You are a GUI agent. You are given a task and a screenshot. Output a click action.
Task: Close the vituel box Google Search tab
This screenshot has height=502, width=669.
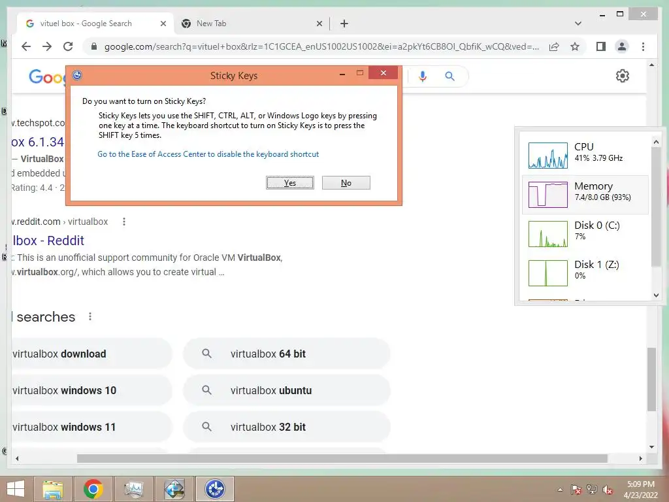(163, 24)
